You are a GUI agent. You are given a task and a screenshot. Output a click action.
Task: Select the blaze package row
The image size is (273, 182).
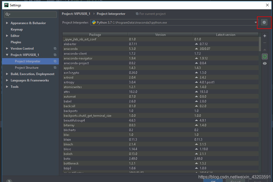tap(160, 140)
